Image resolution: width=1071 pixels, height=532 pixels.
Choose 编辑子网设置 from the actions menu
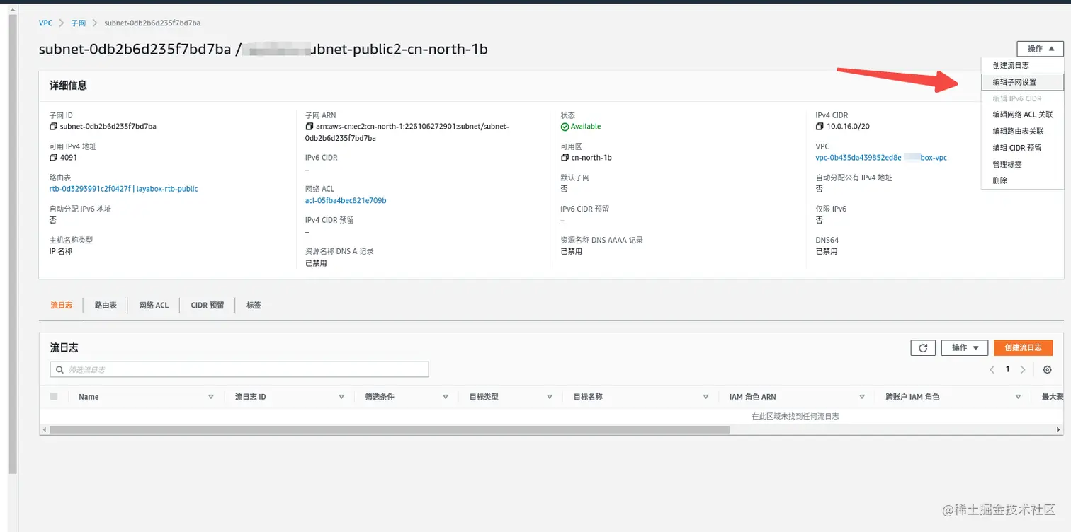click(x=1022, y=82)
